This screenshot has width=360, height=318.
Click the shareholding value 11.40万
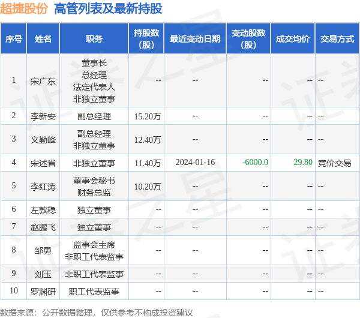coord(148,163)
